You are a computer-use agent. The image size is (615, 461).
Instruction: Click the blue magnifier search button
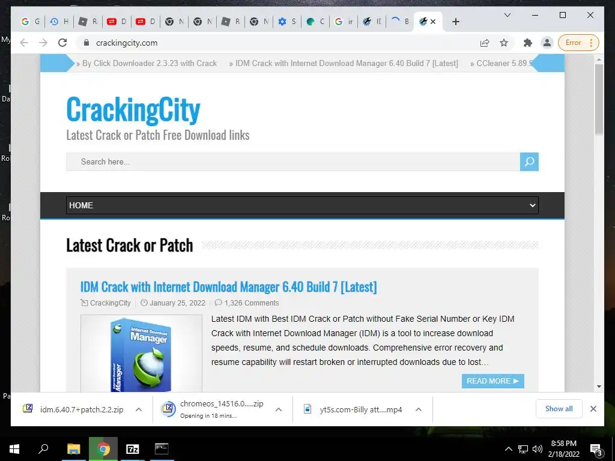(x=529, y=161)
